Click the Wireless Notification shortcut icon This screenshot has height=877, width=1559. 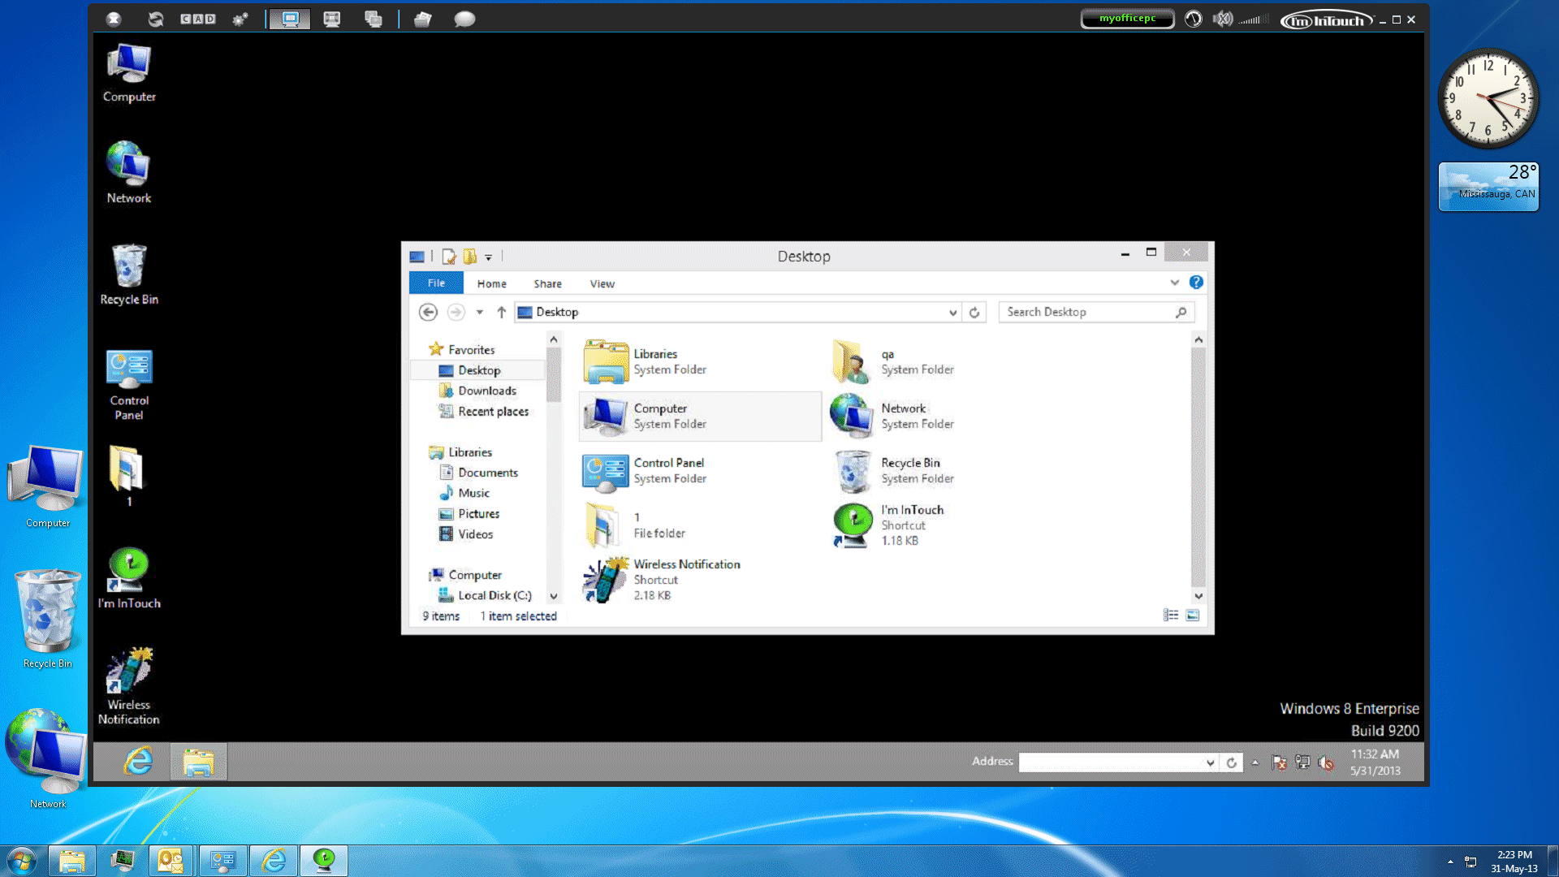click(604, 578)
